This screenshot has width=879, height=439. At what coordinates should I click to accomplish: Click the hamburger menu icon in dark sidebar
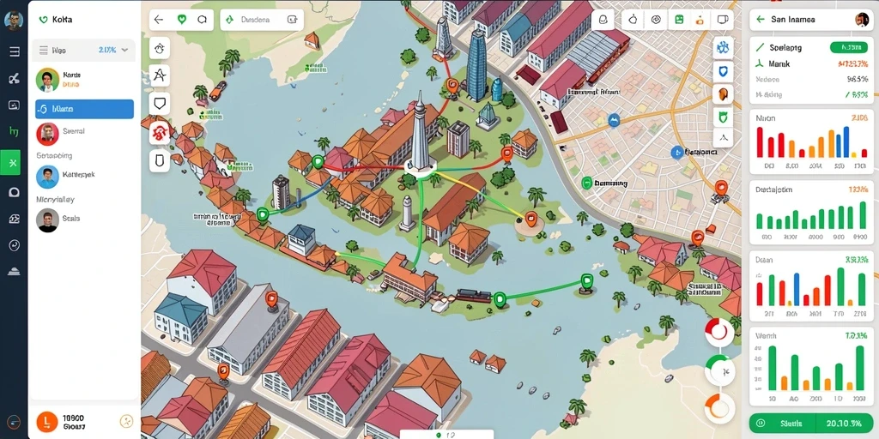tap(14, 51)
